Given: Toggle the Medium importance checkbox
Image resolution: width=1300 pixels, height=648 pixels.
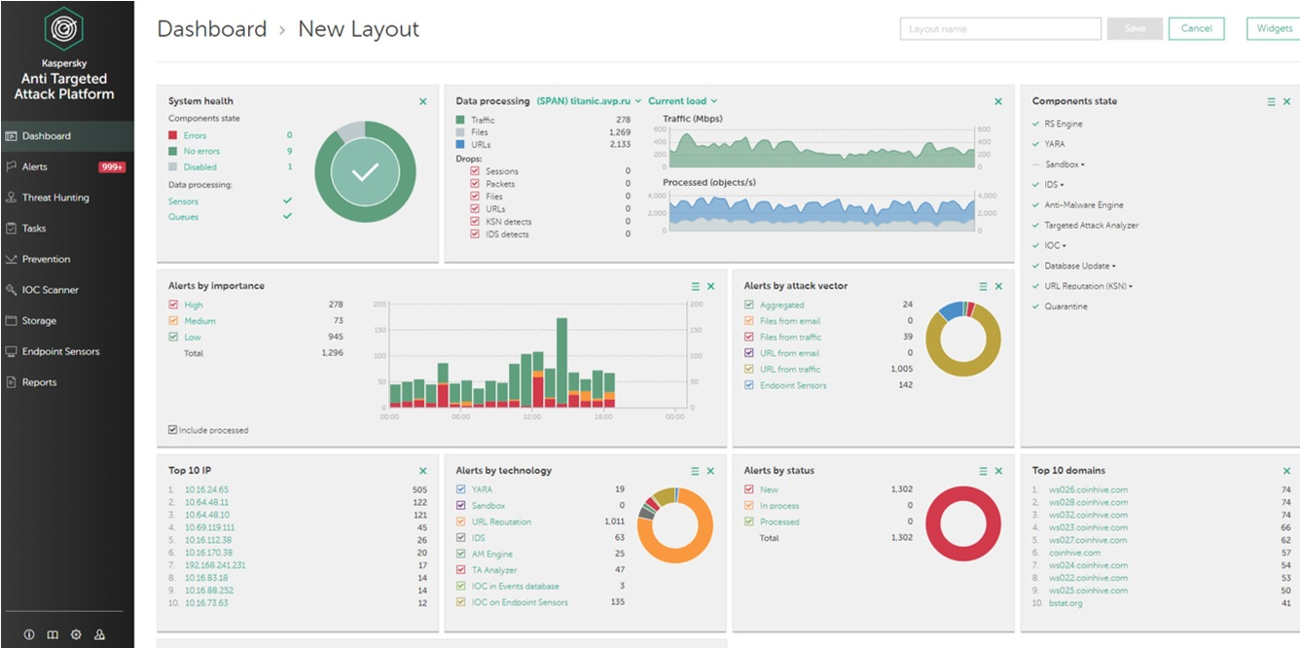Looking at the screenshot, I should coord(173,321).
